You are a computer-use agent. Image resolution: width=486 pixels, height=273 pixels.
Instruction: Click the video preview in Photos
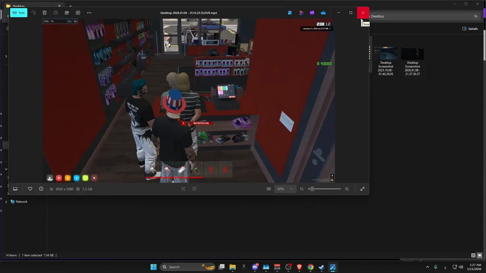coord(189,100)
